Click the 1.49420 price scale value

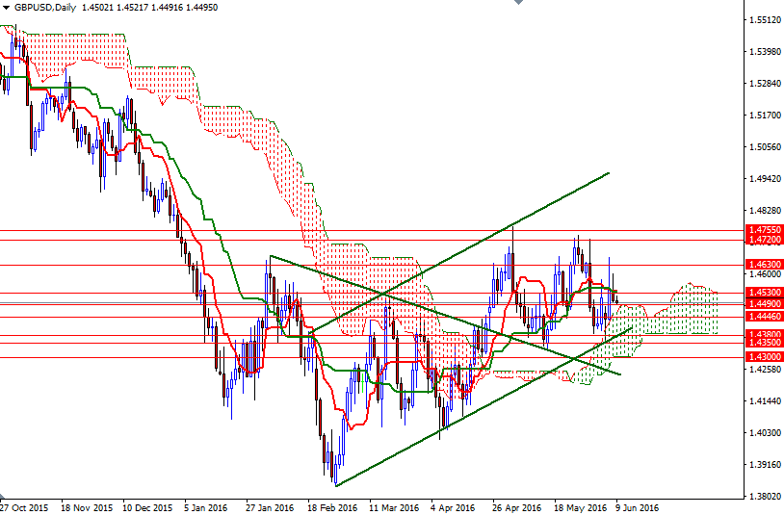[x=763, y=179]
